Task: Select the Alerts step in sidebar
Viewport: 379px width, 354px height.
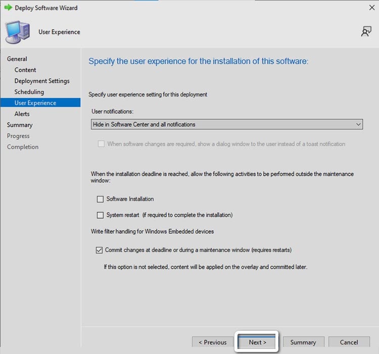Action: coord(22,114)
